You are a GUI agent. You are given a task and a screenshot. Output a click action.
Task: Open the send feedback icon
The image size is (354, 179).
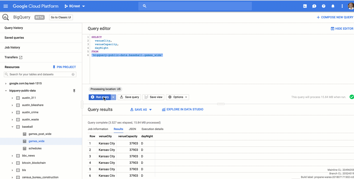[314, 6]
